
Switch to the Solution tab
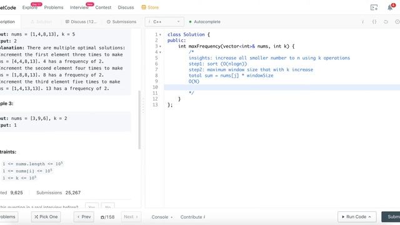pyautogui.click(x=41, y=22)
